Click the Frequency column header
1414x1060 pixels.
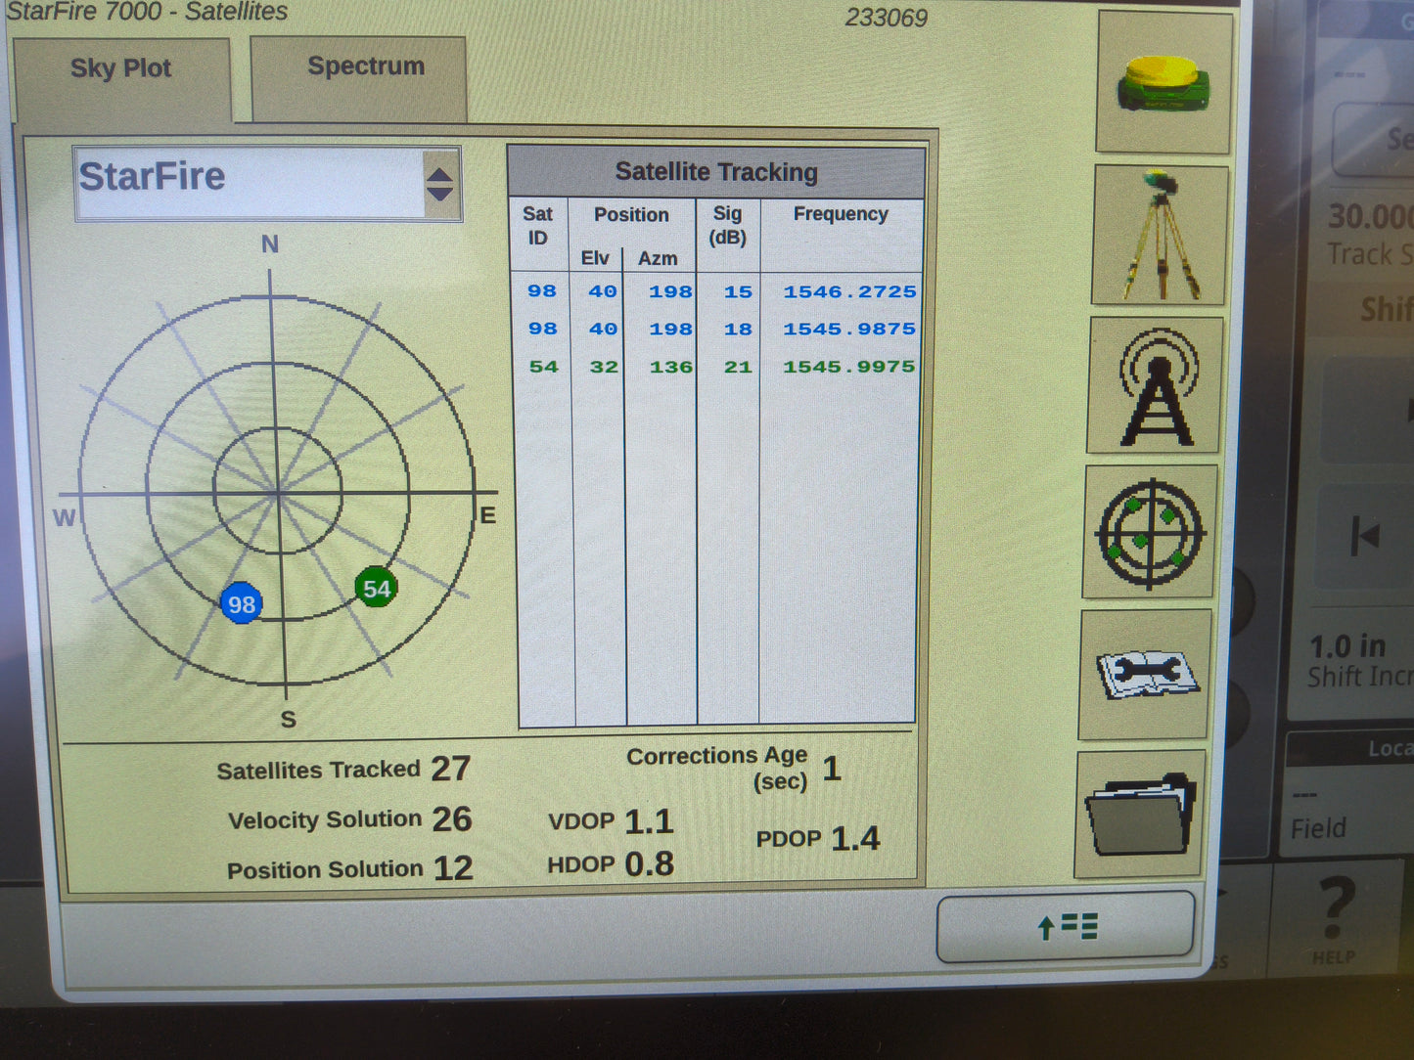tap(841, 214)
